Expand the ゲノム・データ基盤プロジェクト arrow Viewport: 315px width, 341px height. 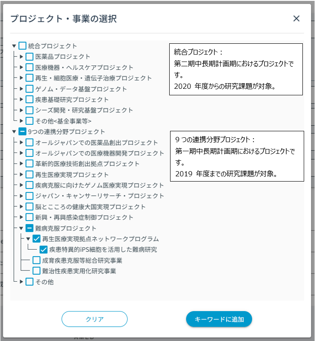[21, 89]
